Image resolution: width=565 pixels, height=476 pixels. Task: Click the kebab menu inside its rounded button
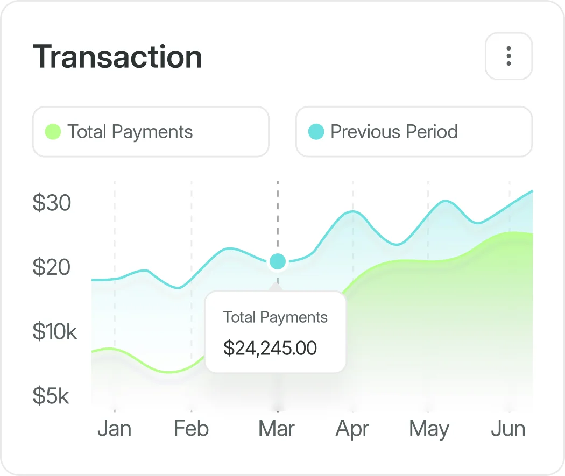click(508, 56)
